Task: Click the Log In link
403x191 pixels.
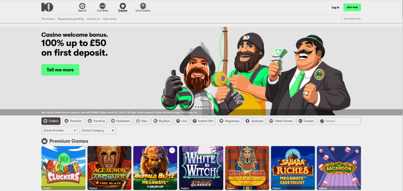Action: pyautogui.click(x=335, y=7)
